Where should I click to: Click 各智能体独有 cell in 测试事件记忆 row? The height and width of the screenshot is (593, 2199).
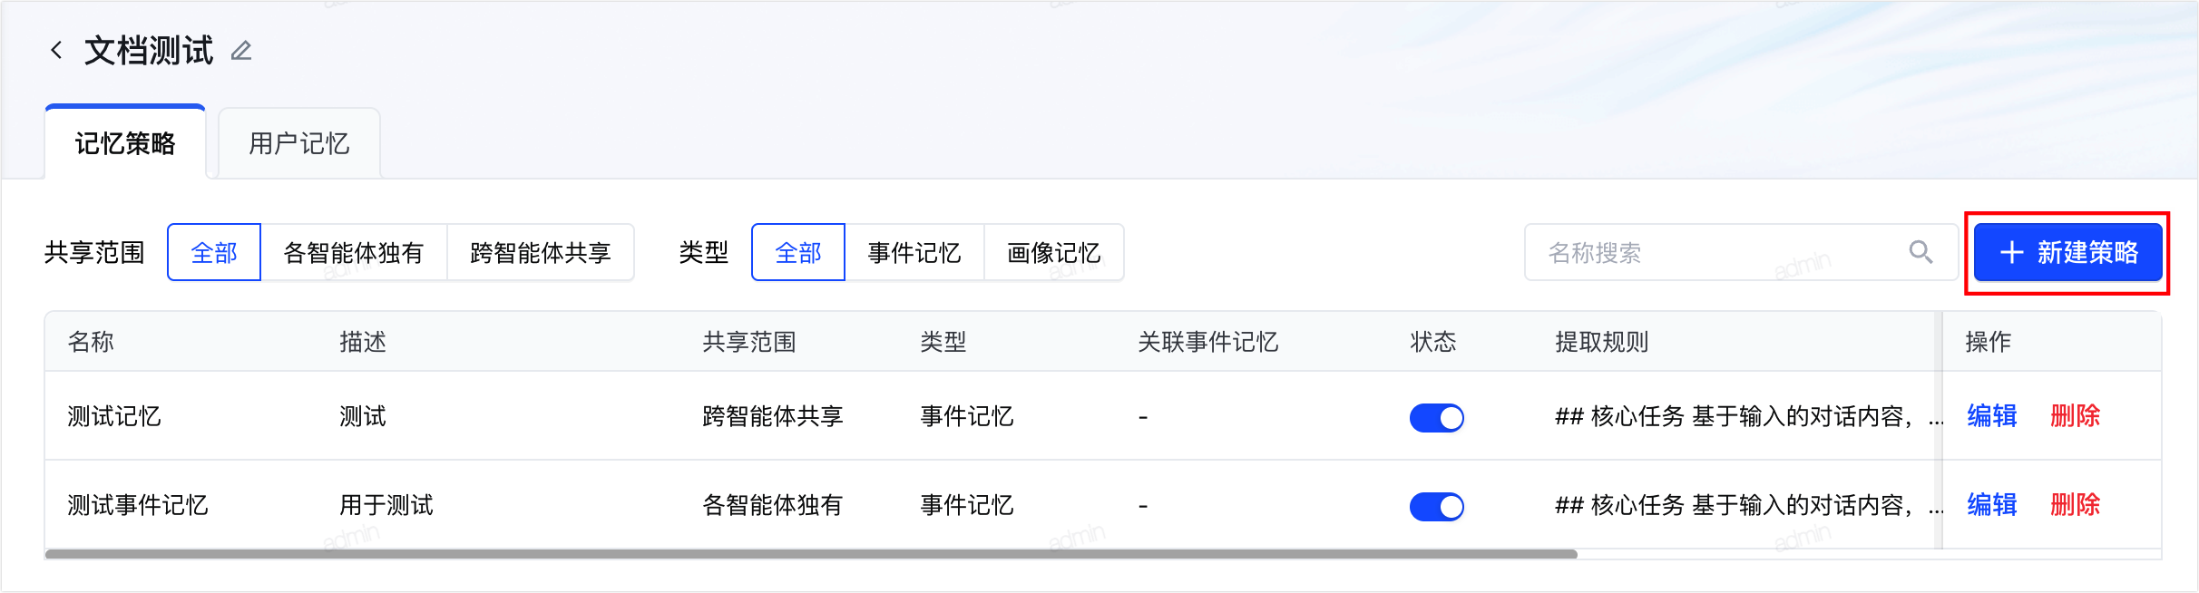click(x=773, y=505)
